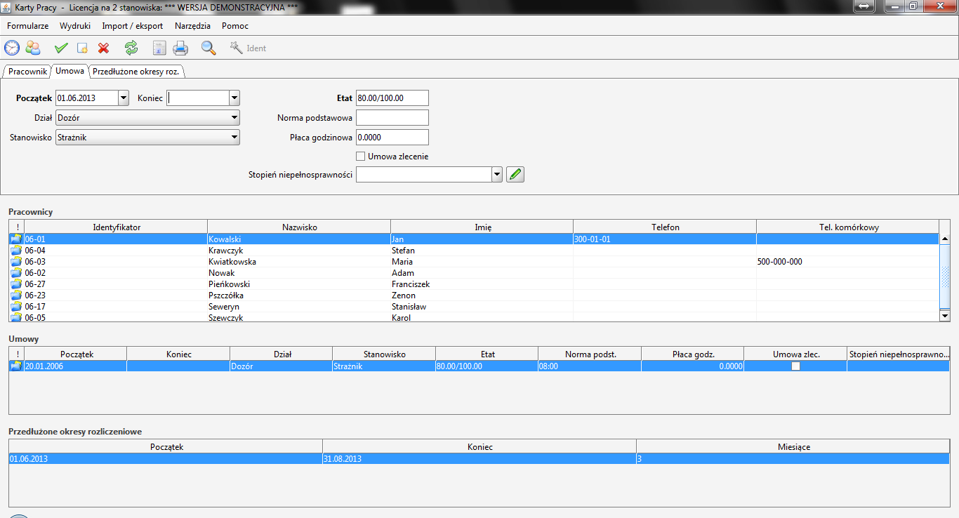Toggle the Umowa zlecenie checkbox
Viewport: 959px width, 518px height.
[x=361, y=157]
